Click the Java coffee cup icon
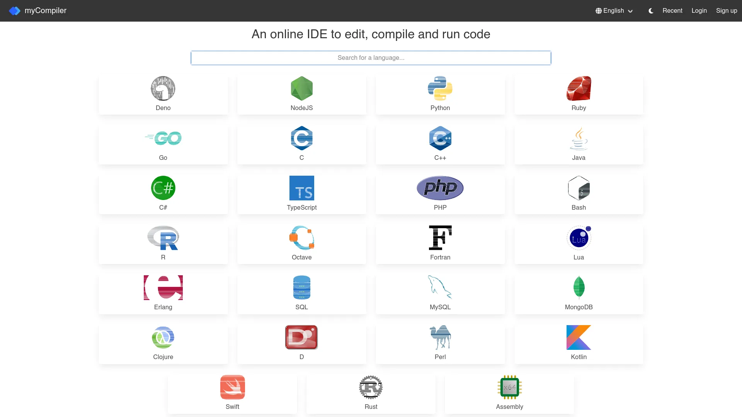This screenshot has width=742, height=417. 579,138
